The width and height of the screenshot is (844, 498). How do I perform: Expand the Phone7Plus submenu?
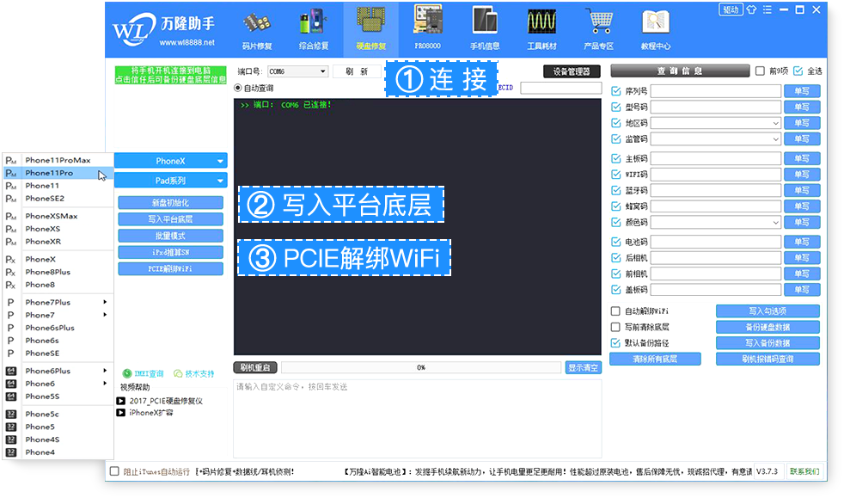(105, 302)
